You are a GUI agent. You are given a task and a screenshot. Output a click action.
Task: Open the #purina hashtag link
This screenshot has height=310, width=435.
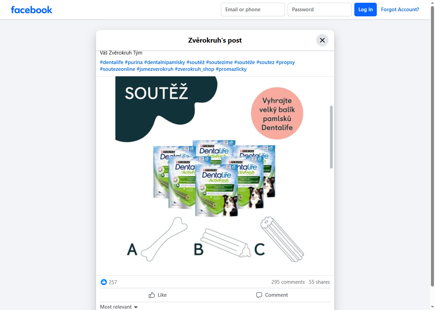134,62
